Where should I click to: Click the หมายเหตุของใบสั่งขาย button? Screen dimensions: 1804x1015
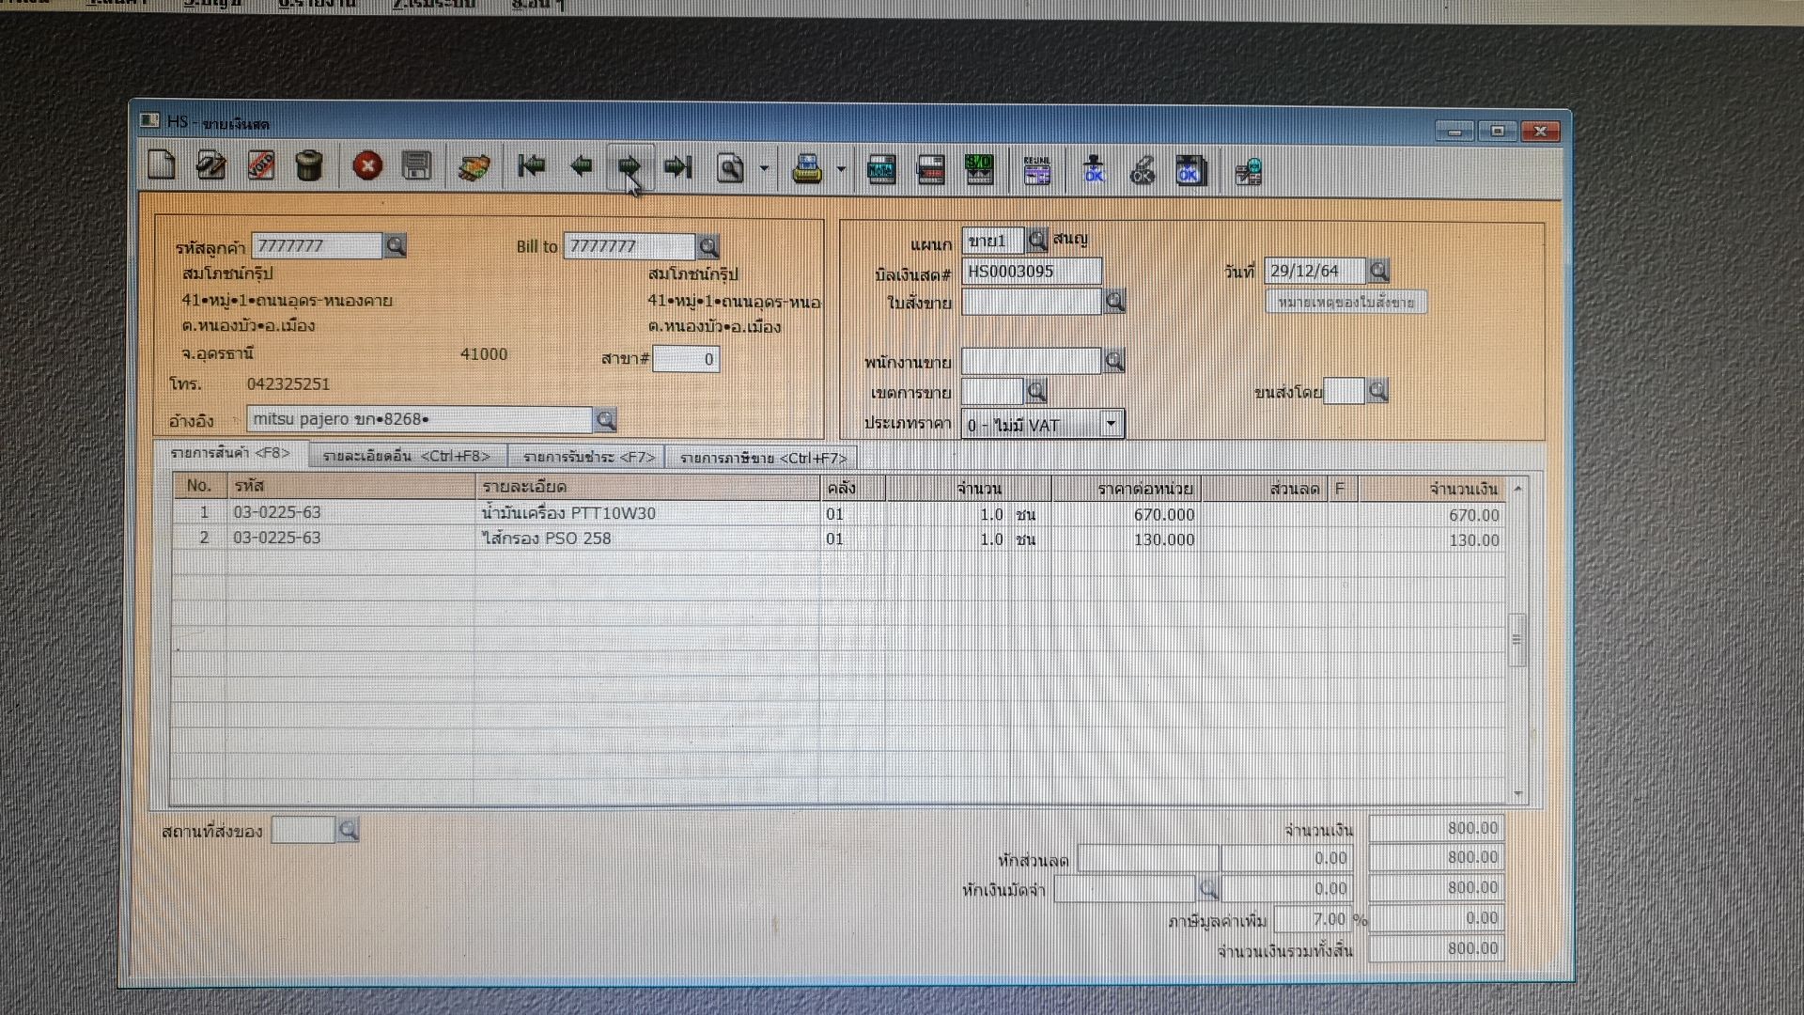[1345, 303]
